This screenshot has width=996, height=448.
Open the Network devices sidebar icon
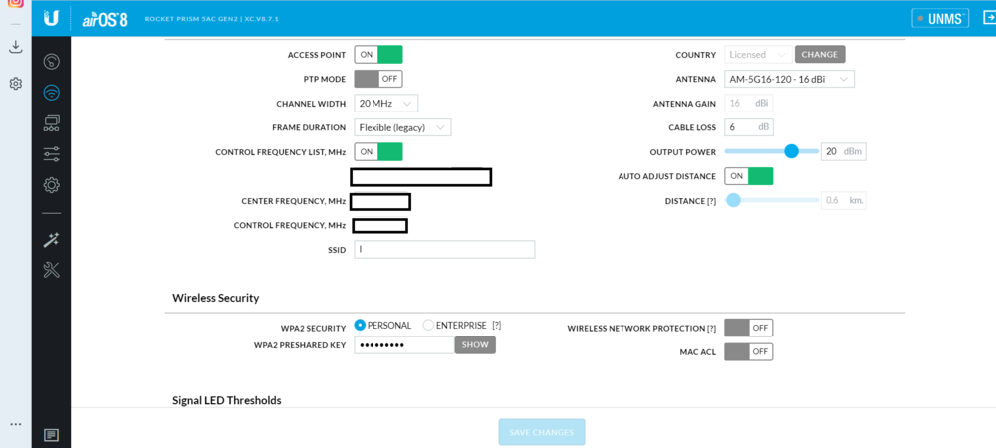pos(51,123)
